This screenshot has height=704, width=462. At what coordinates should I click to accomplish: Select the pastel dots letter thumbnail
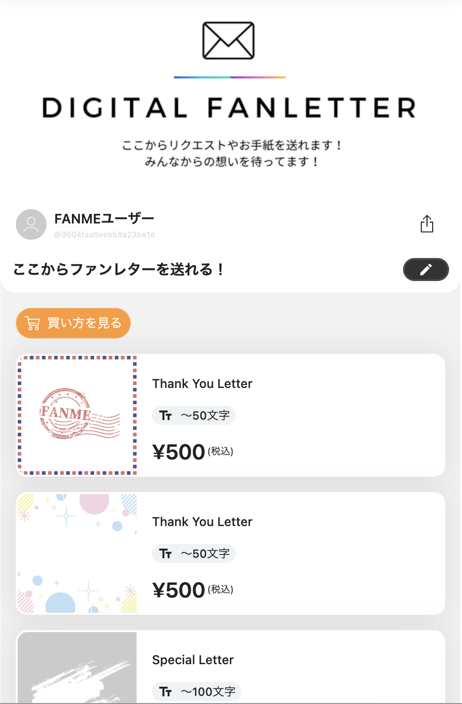point(77,553)
